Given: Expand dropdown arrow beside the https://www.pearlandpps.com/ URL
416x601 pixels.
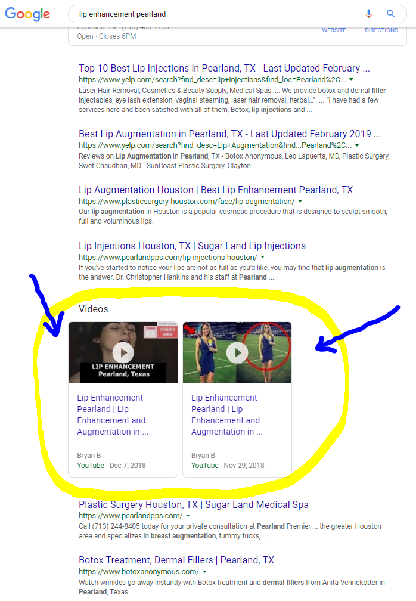Looking at the screenshot, I should [x=188, y=516].
